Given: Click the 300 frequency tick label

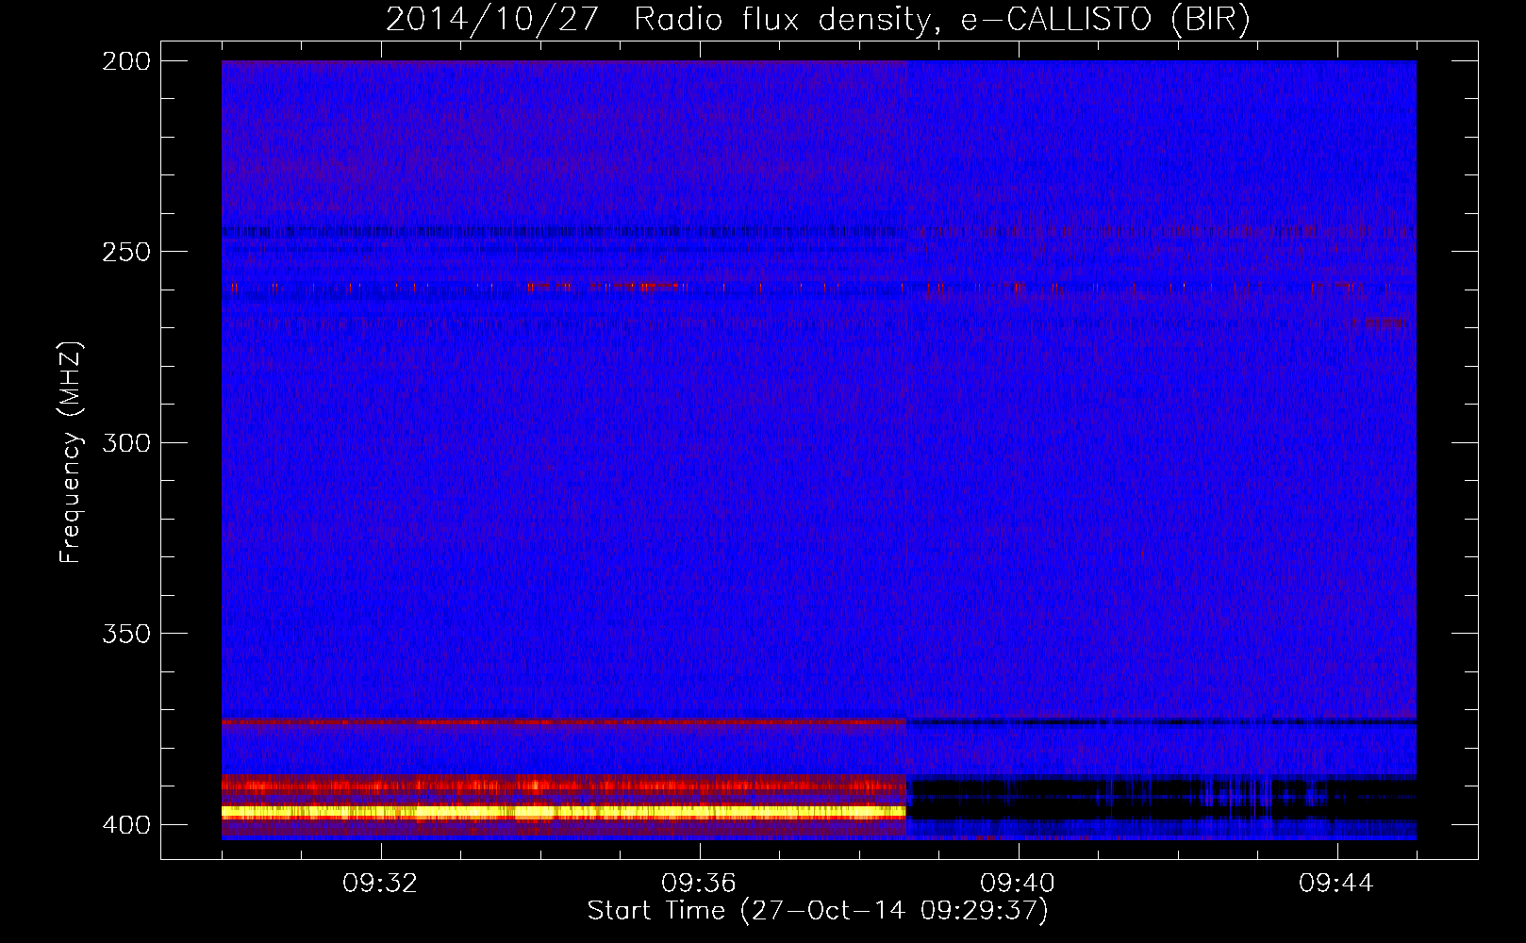Looking at the screenshot, I should tap(126, 442).
